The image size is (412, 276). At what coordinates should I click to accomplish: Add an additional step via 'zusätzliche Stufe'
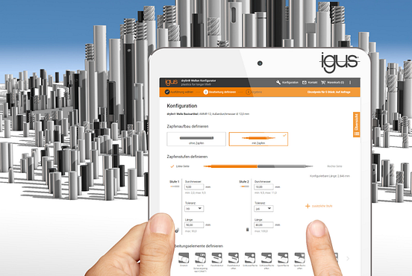[x=319, y=206]
